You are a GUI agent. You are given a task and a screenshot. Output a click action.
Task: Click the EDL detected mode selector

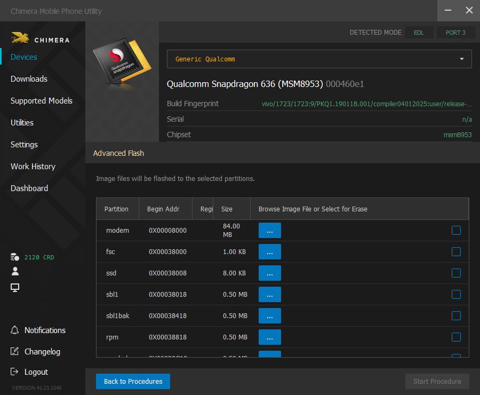[x=419, y=33]
